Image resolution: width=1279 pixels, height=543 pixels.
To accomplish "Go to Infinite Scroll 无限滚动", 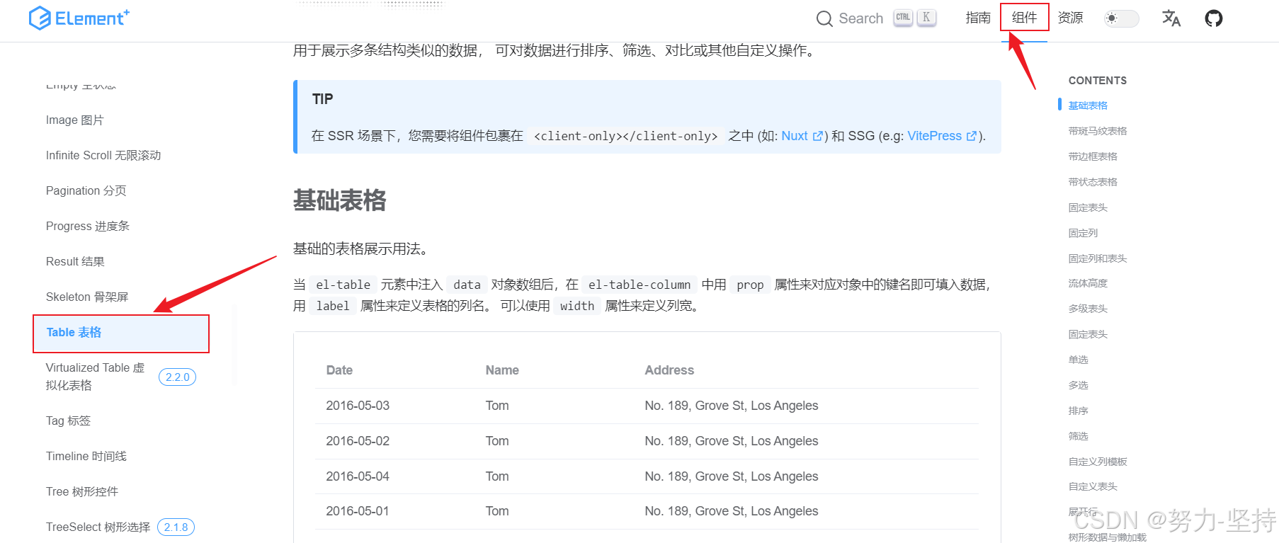I will pos(103,155).
